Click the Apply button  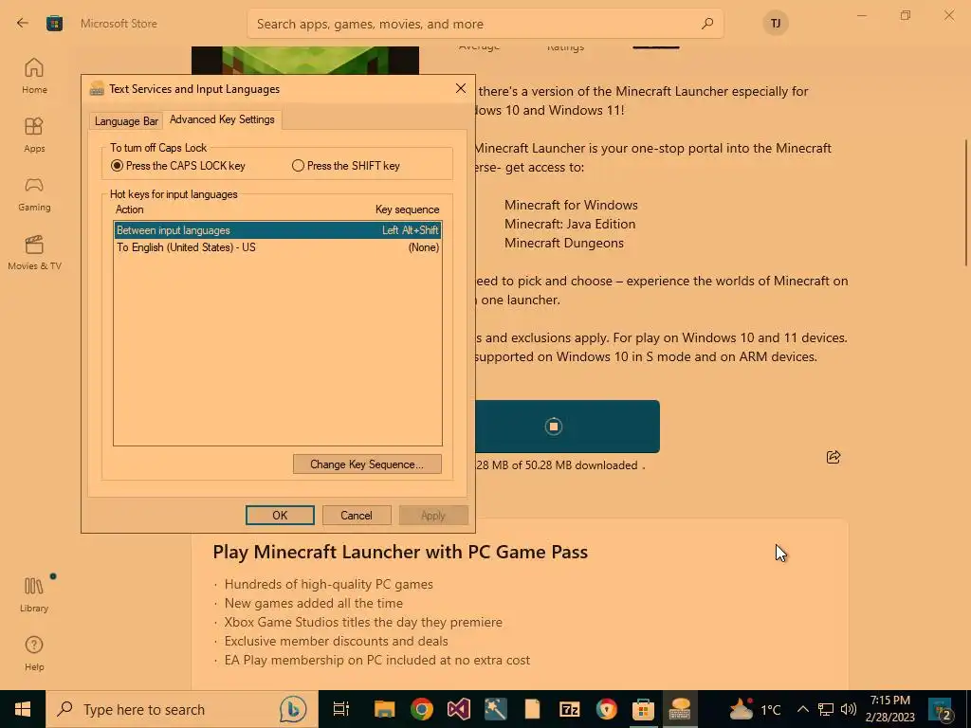(x=432, y=515)
